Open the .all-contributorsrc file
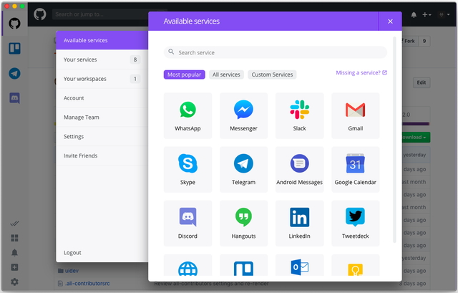The image size is (458, 293). 87,284
